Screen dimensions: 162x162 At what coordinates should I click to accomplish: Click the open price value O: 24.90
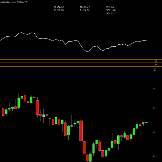59,7
